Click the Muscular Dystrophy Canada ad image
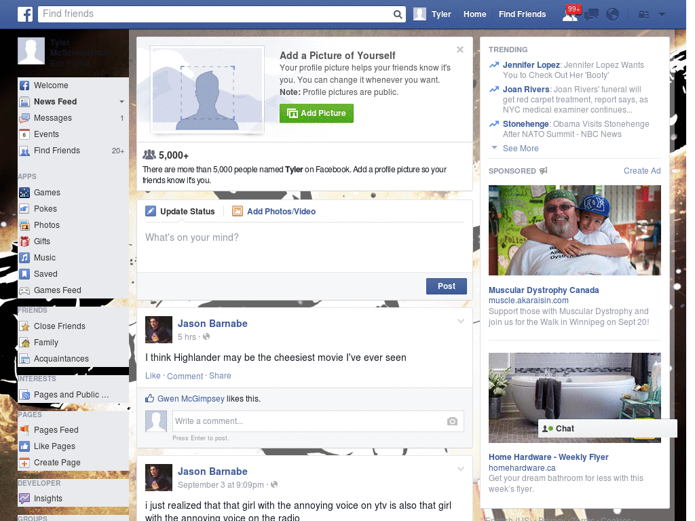 pyautogui.click(x=574, y=231)
